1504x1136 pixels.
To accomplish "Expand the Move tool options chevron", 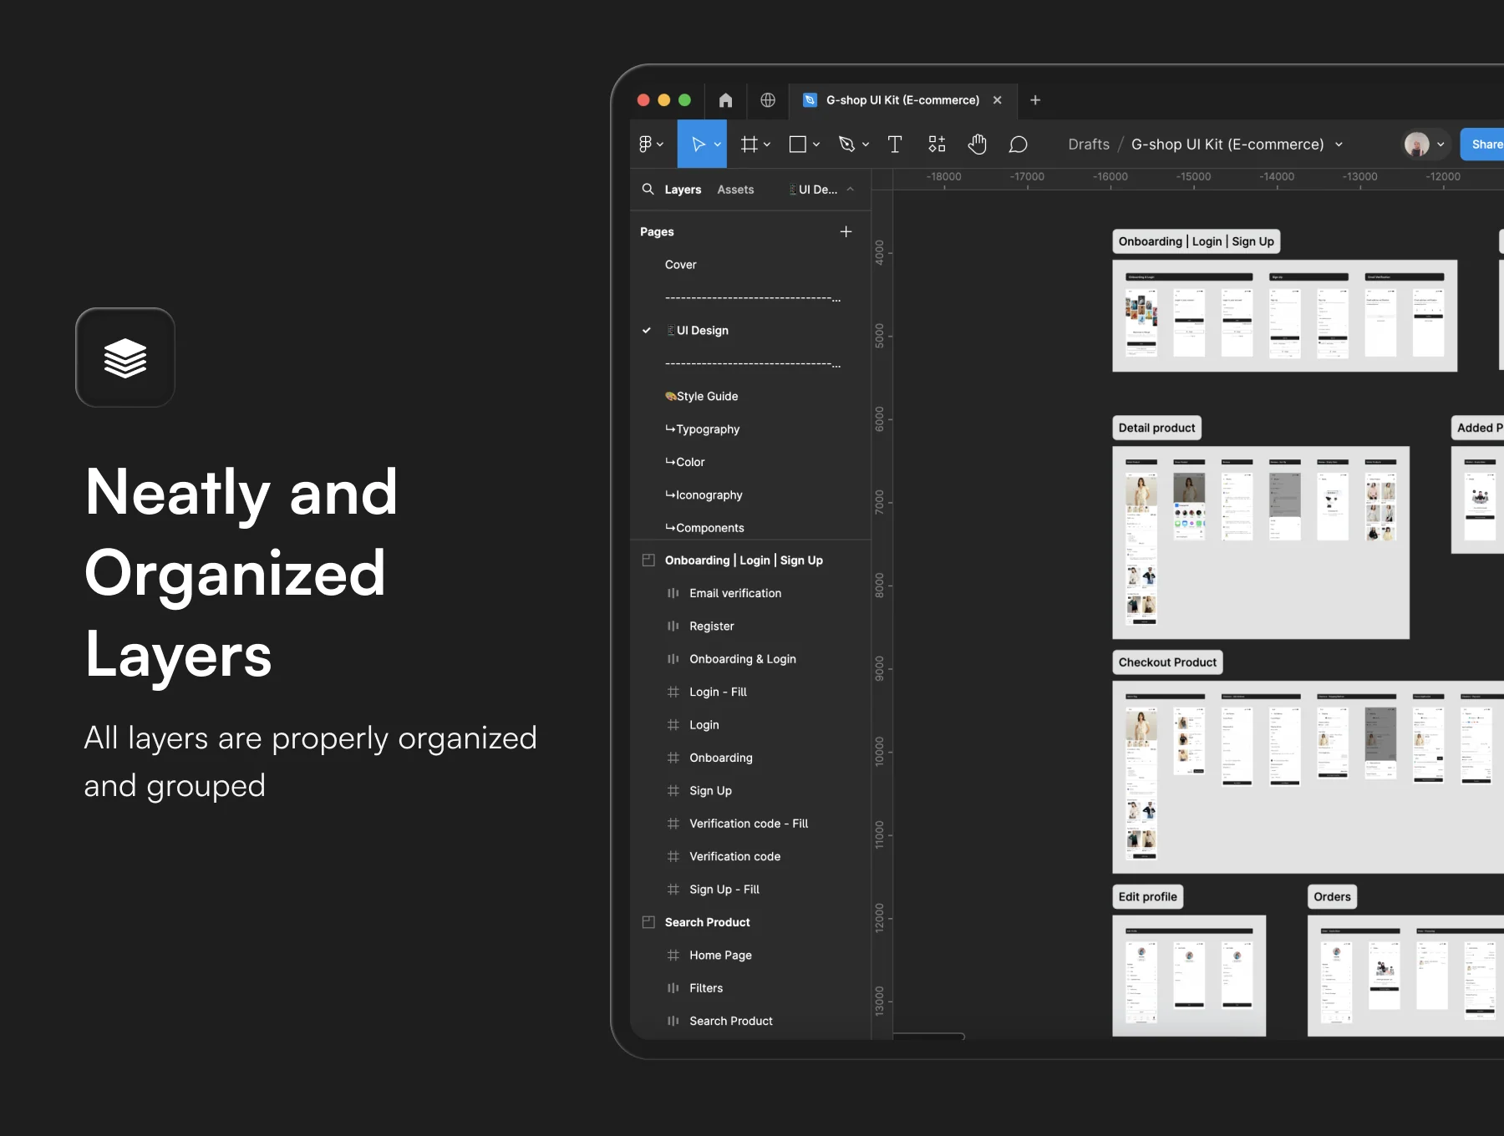I will tap(718, 145).
